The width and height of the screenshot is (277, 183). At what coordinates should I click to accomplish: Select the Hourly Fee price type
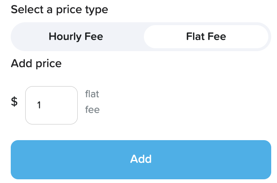pyautogui.click(x=76, y=37)
